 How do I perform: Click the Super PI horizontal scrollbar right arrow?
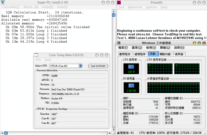point(110,133)
